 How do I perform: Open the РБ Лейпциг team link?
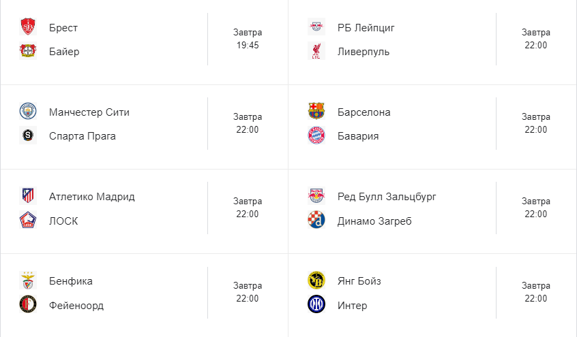coord(366,28)
